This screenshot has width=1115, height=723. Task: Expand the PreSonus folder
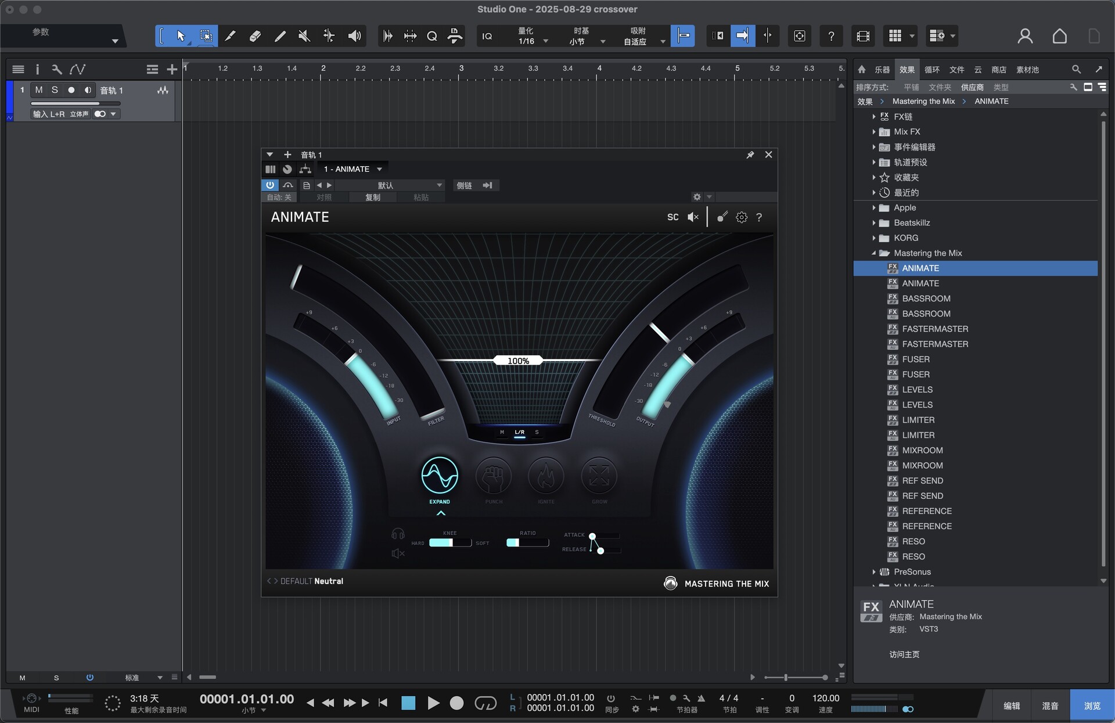click(874, 571)
